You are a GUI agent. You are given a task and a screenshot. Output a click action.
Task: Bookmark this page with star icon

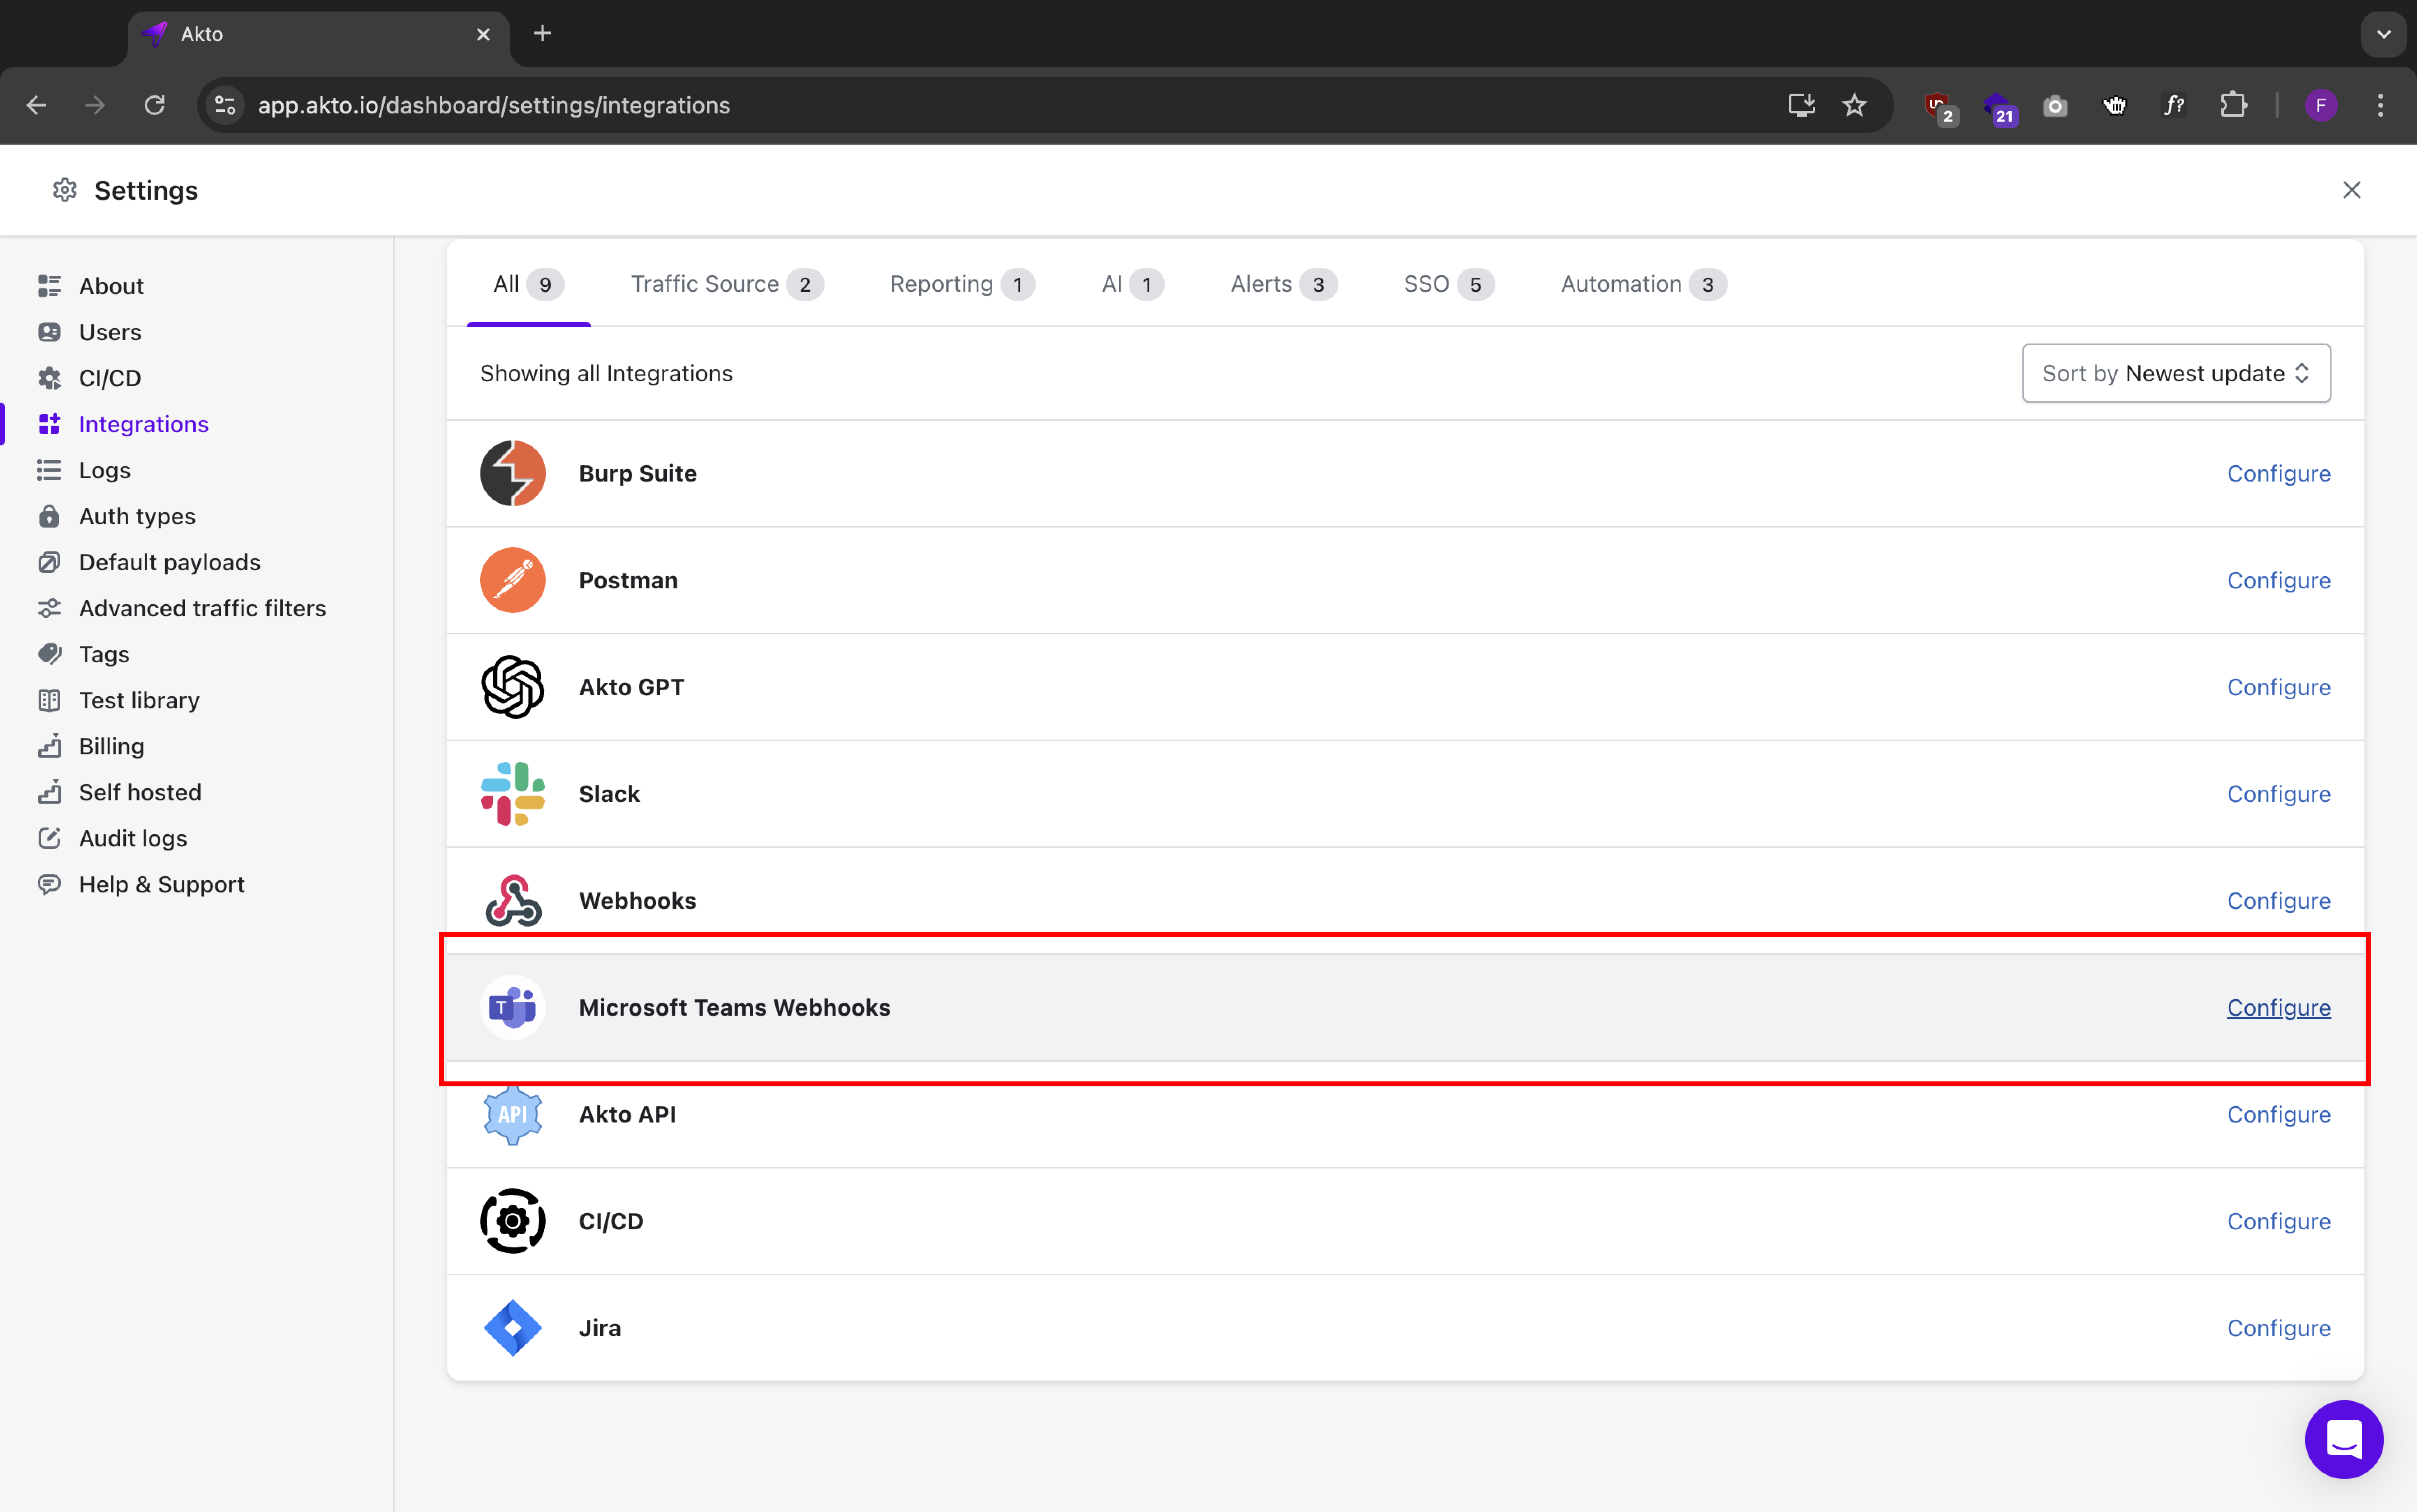pyautogui.click(x=1854, y=105)
